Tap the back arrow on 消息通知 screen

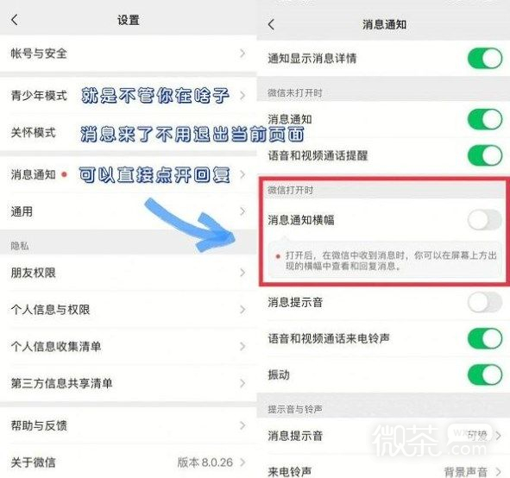pyautogui.click(x=271, y=25)
